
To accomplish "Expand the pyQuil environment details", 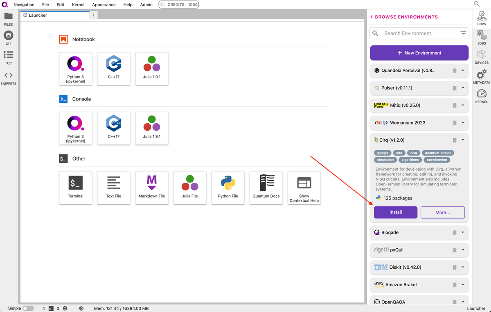I will (463, 250).
